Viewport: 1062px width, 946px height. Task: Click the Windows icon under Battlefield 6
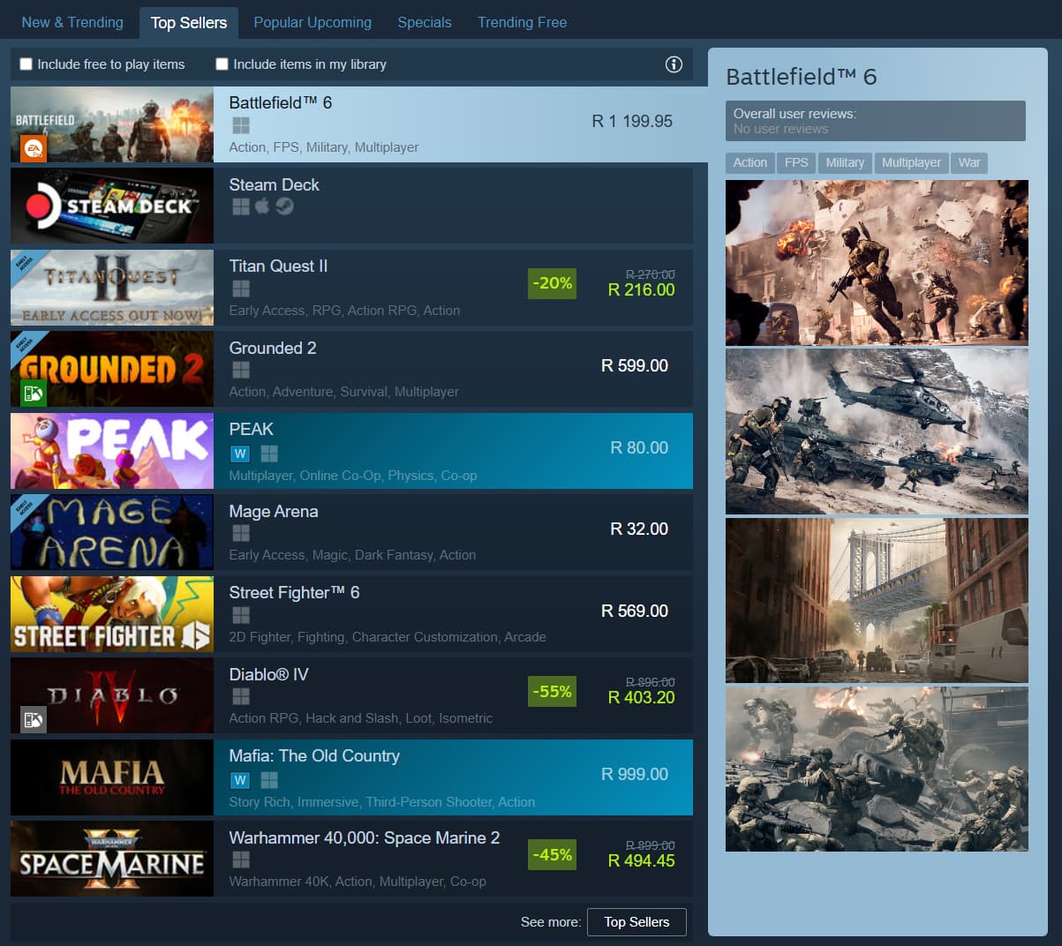[x=241, y=125]
